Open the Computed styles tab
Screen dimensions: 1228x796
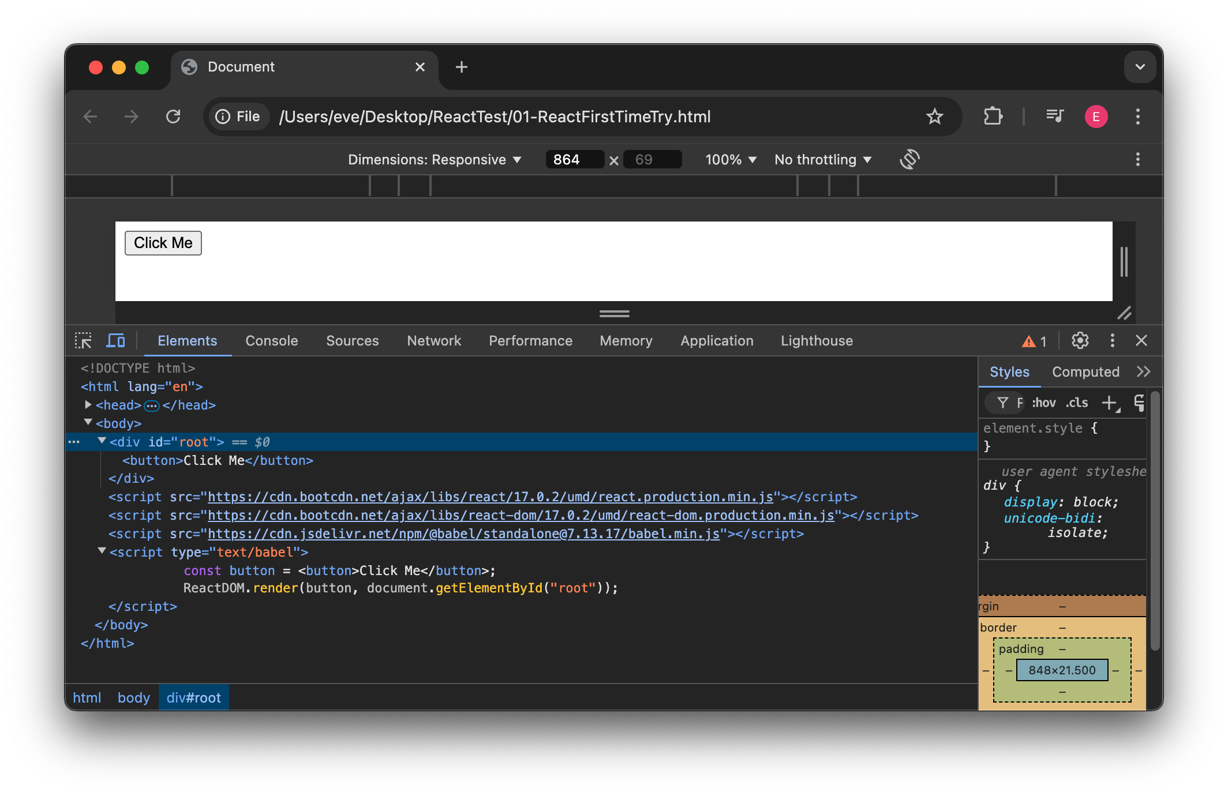(1085, 371)
